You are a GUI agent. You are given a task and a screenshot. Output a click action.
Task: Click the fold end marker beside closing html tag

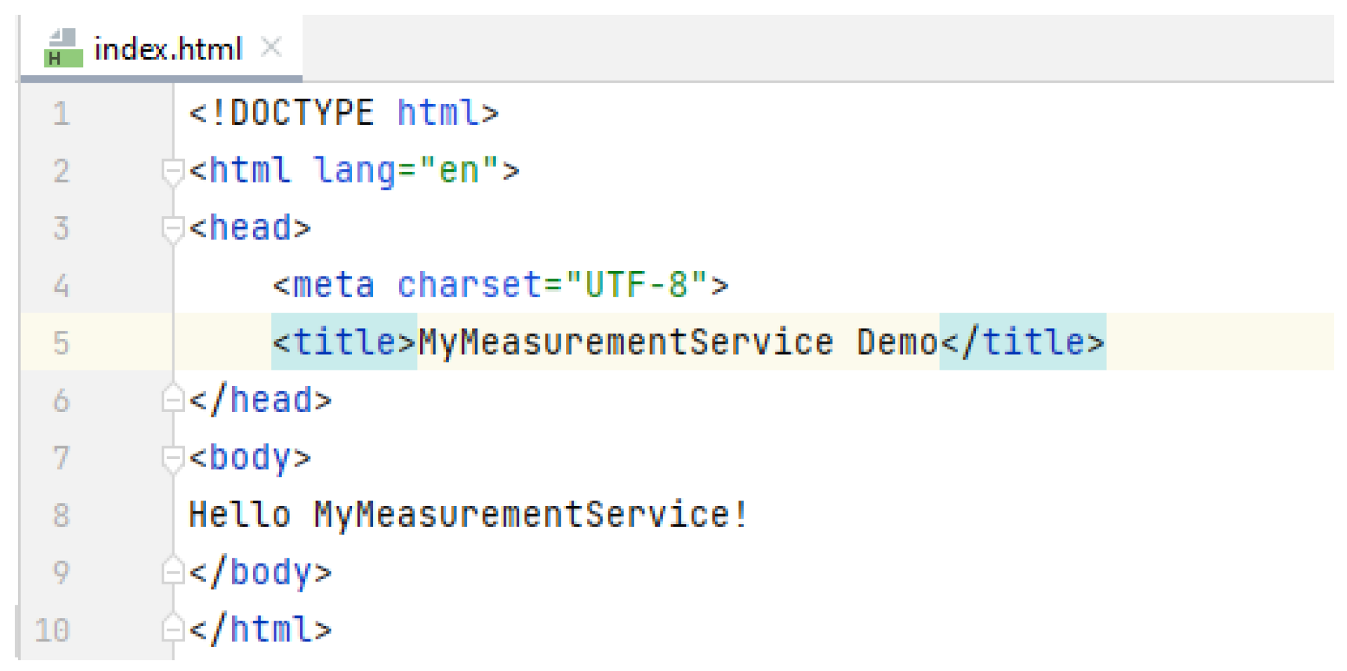coord(172,630)
